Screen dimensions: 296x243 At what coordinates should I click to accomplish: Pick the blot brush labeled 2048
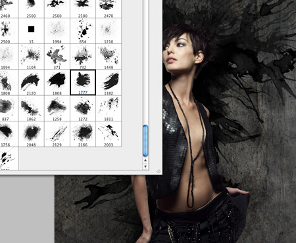click(x=32, y=134)
